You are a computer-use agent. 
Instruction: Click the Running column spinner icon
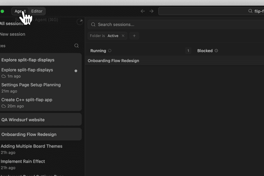tap(110, 51)
